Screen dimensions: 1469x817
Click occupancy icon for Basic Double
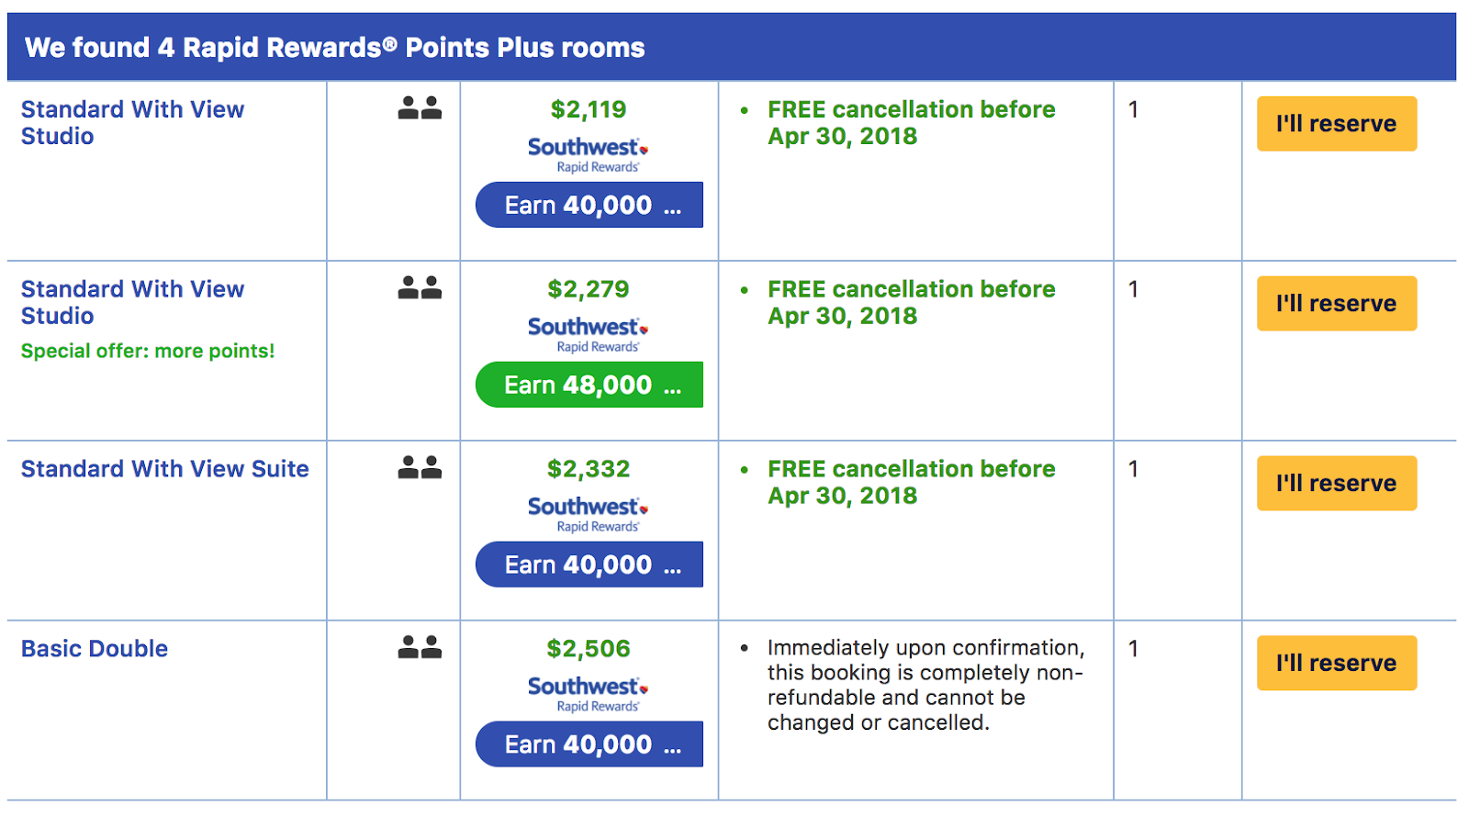pos(420,648)
